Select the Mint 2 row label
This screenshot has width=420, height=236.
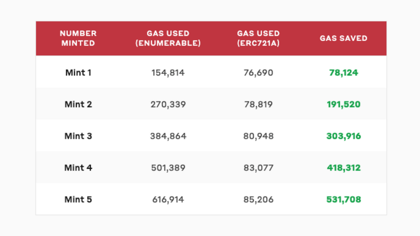pos(78,104)
